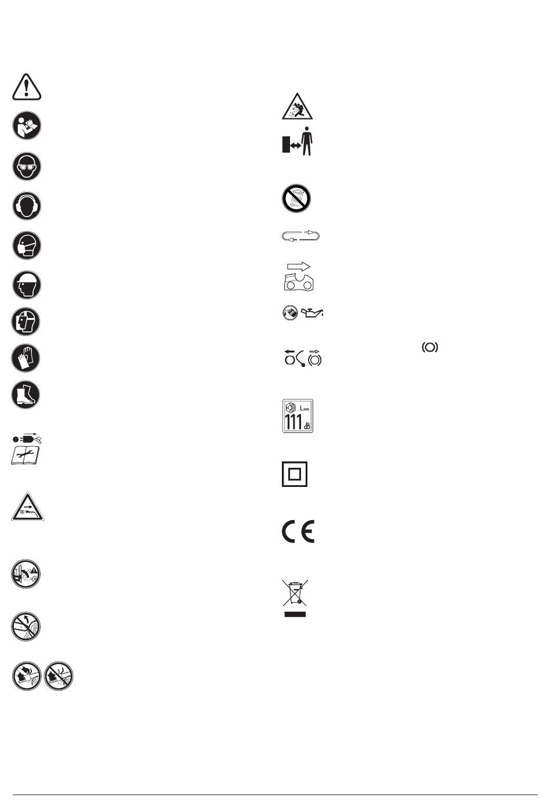The width and height of the screenshot is (551, 805).
Task: Select the crossed-out wheelie bin symbol
Action: coord(295,597)
